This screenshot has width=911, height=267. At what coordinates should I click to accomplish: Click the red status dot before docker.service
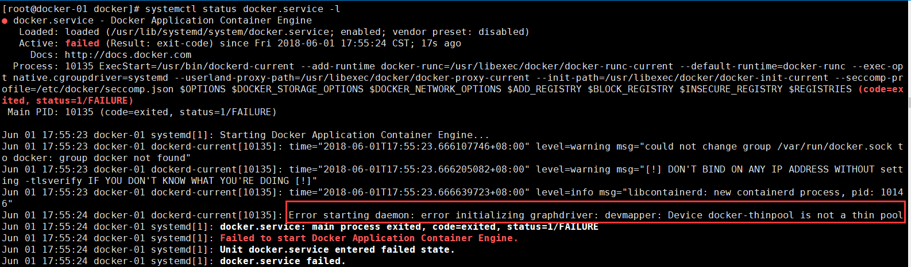5,21
